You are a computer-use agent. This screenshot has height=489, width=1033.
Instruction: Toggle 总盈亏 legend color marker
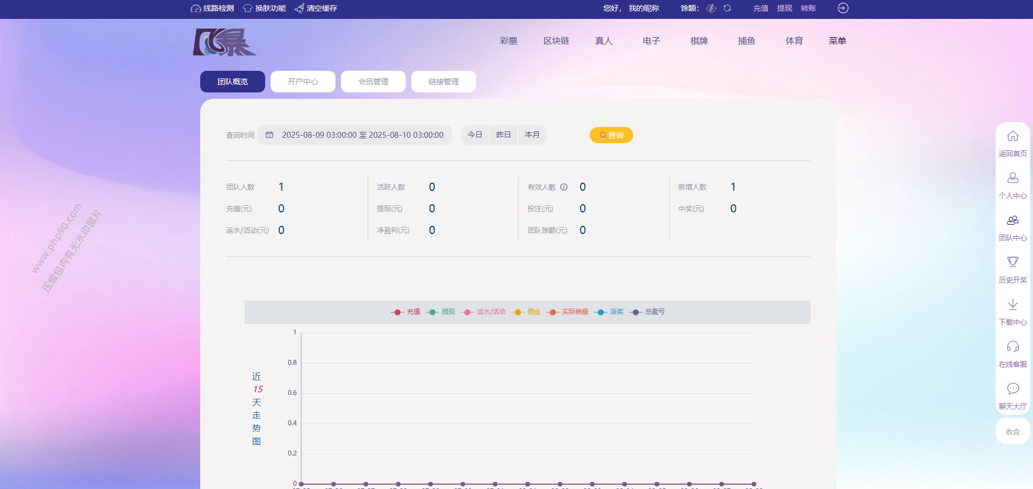click(636, 312)
